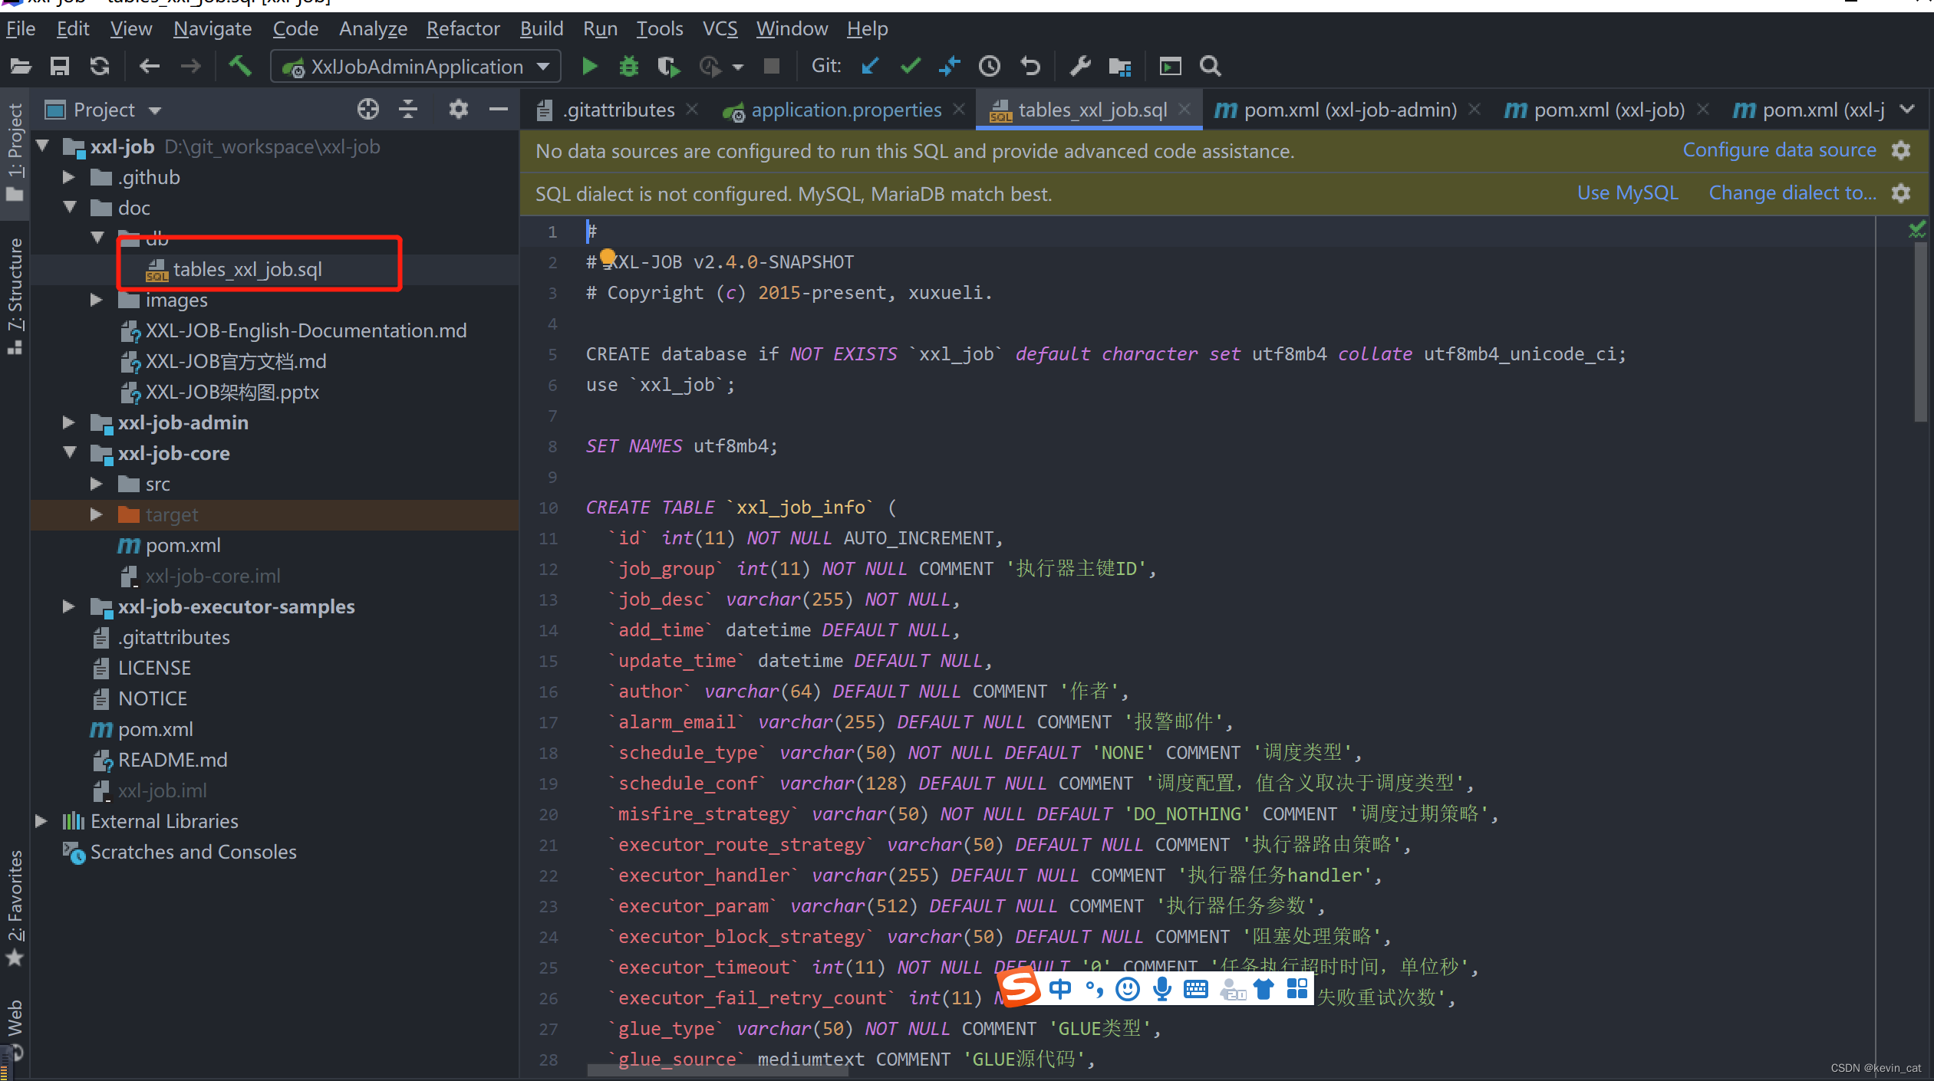Toggle the Favorites tool window
This screenshot has height=1081, width=1934.
pos(15,906)
